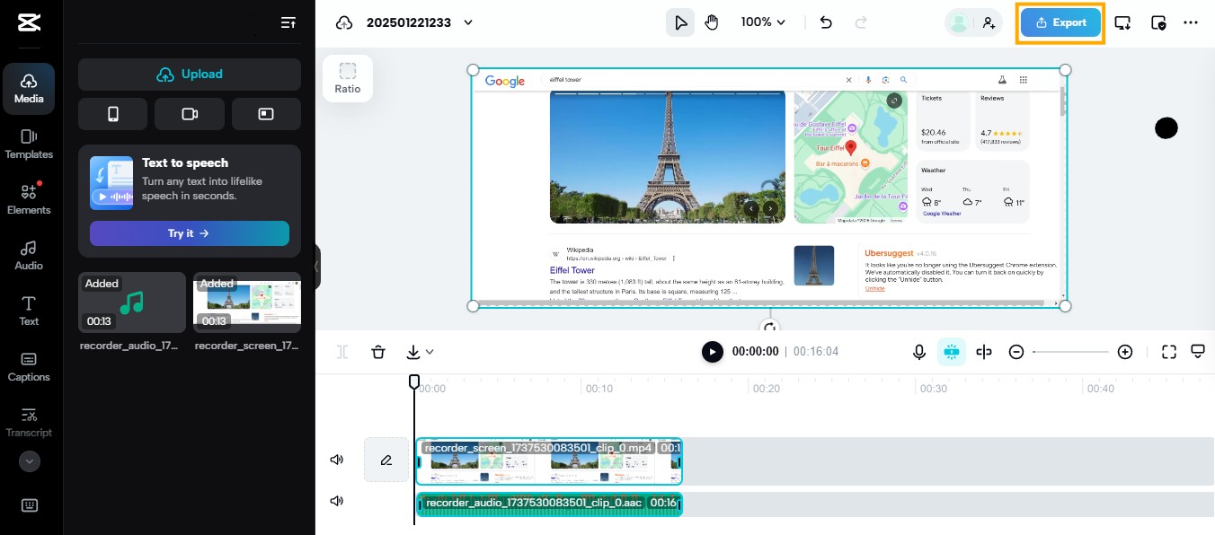The height and width of the screenshot is (535, 1215).
Task: Click the project name 202501221233
Action: pyautogui.click(x=409, y=22)
